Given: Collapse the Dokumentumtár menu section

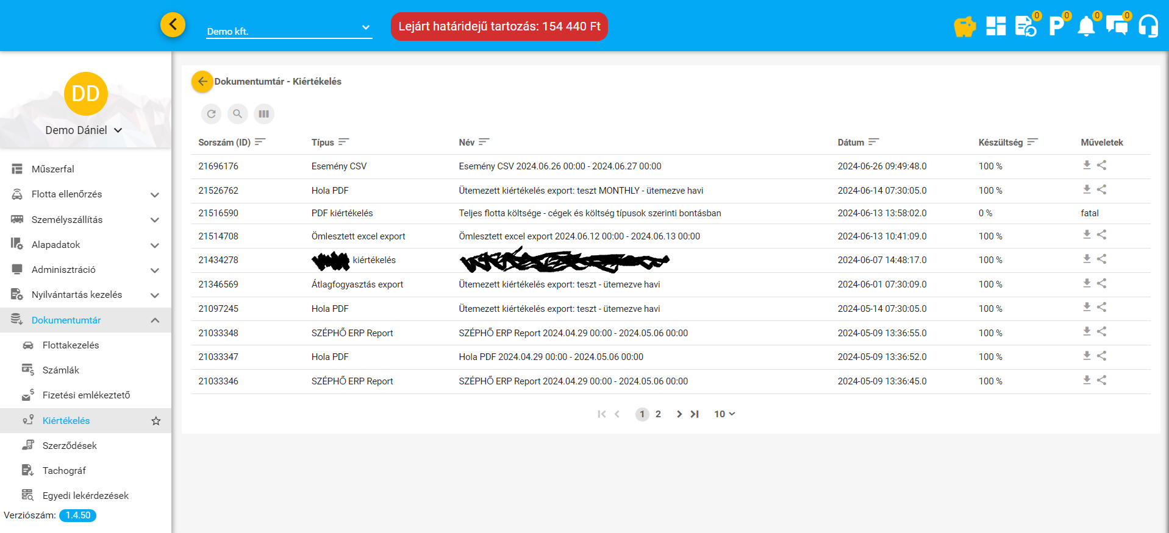Looking at the screenshot, I should click(x=155, y=320).
